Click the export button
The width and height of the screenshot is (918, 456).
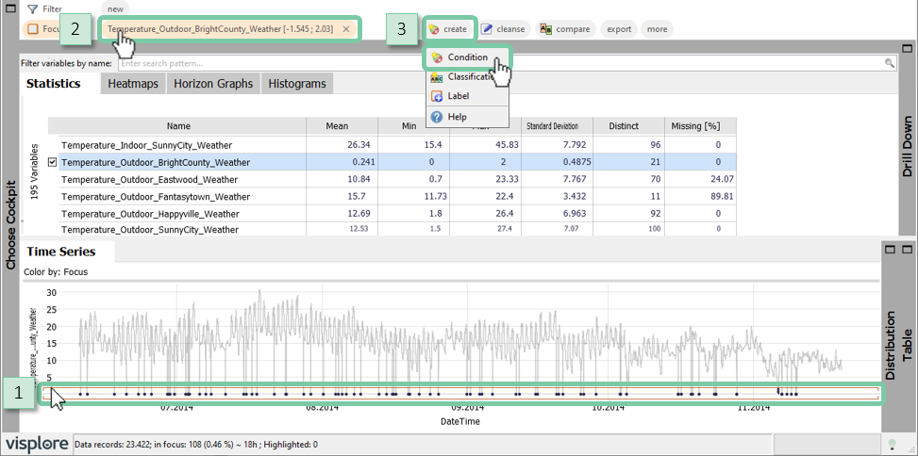pos(619,29)
